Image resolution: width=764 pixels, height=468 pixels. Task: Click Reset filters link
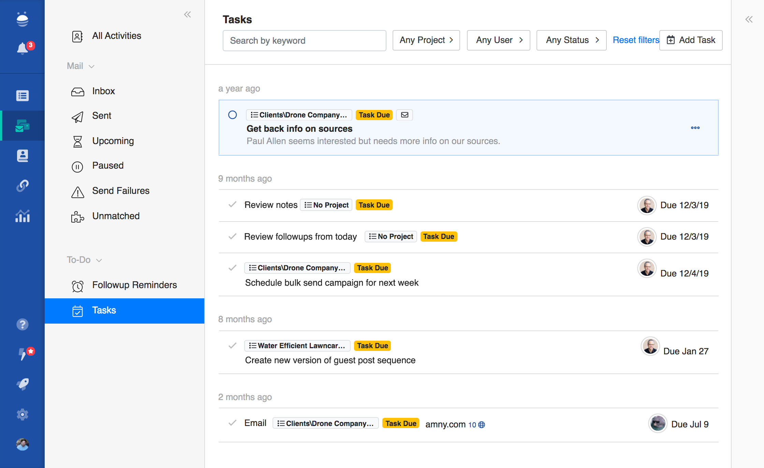tap(636, 40)
